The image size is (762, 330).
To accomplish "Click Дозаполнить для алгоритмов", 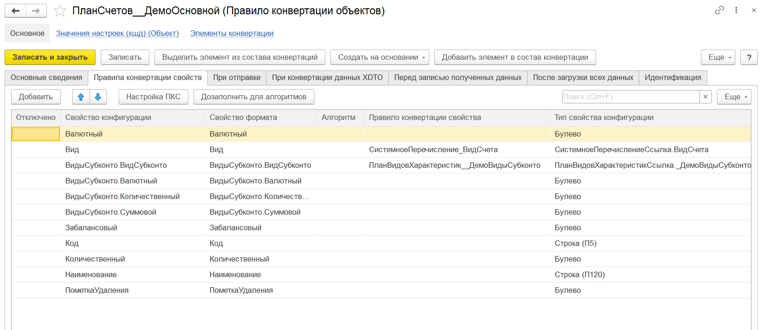I will 254,97.
